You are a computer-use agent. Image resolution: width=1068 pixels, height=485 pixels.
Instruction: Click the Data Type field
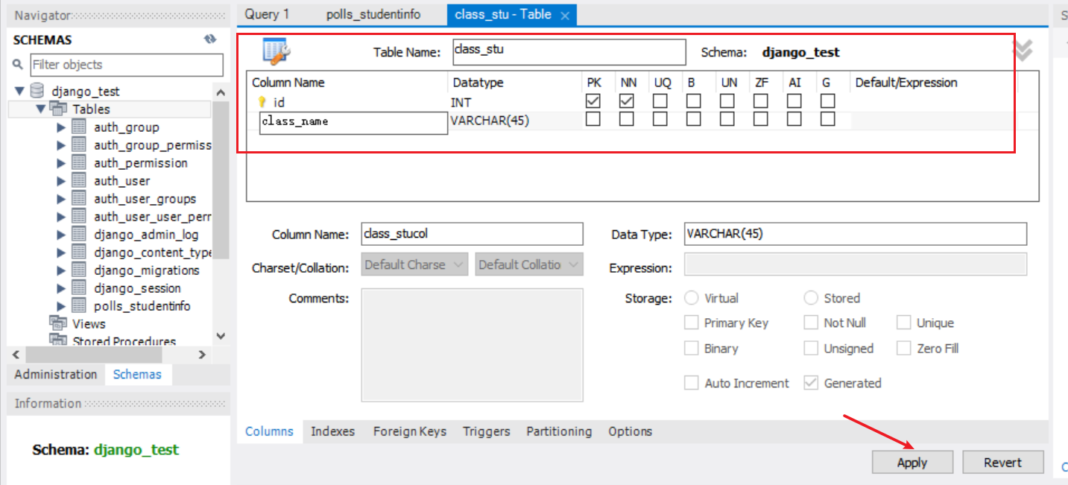pyautogui.click(x=855, y=234)
